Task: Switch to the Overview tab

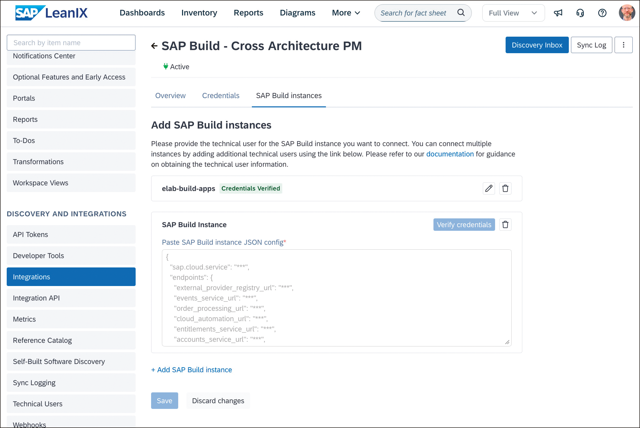Action: [x=170, y=96]
